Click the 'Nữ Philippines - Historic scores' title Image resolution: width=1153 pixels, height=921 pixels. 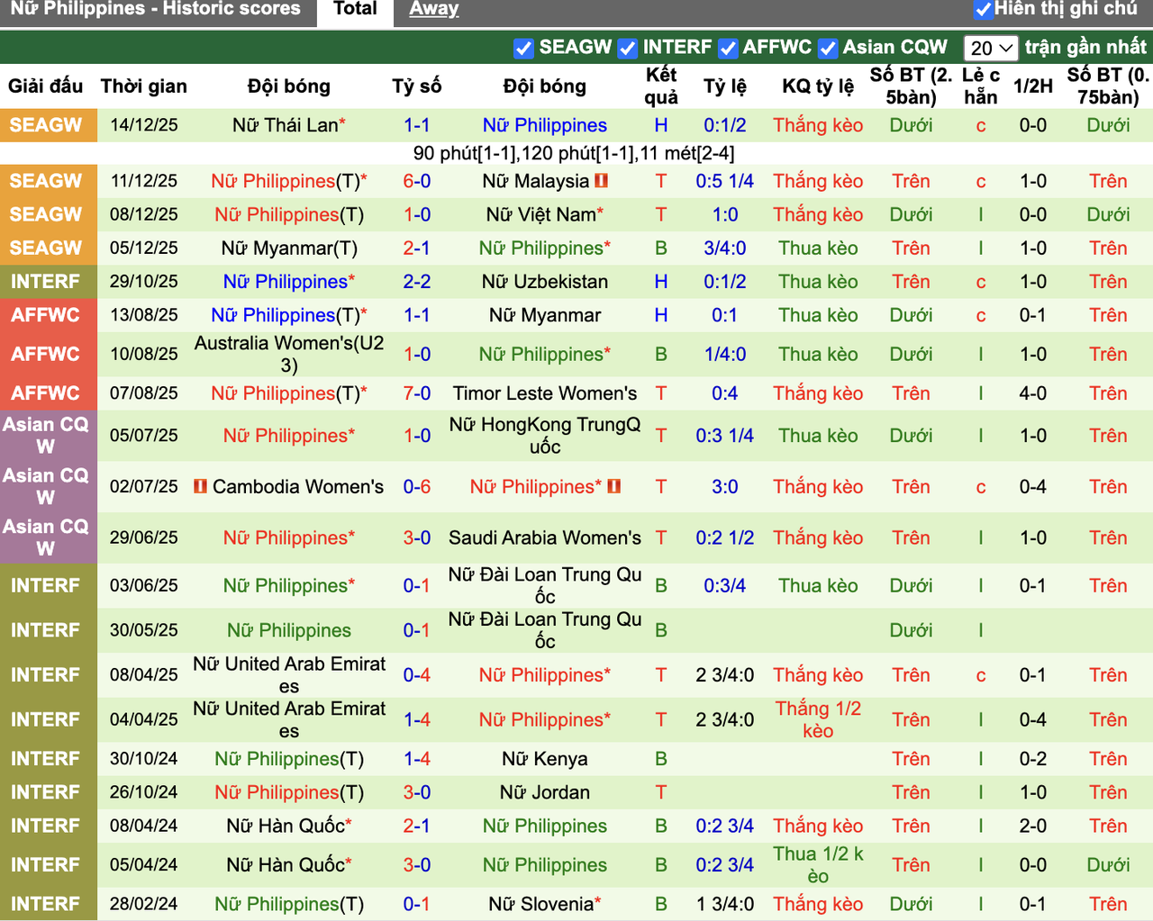pyautogui.click(x=155, y=9)
